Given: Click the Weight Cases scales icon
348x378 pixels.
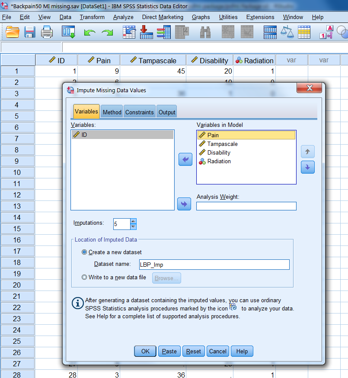Looking at the screenshot, I should [x=287, y=32].
